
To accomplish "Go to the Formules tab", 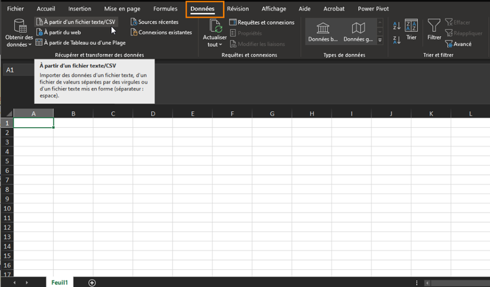I will pos(165,9).
